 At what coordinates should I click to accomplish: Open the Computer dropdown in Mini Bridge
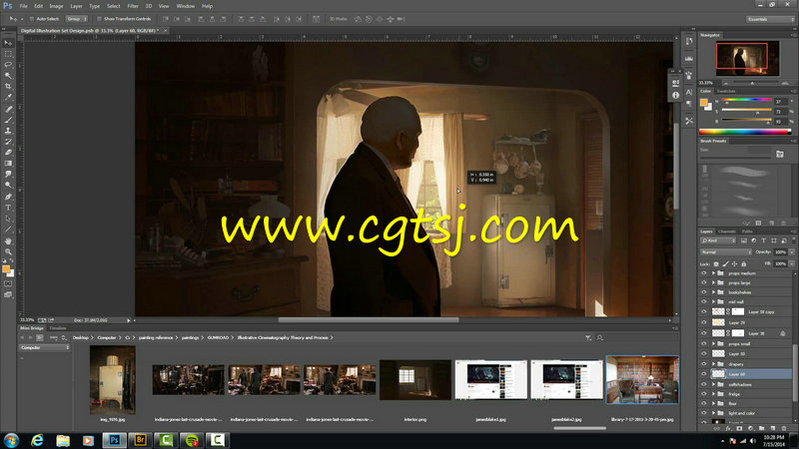click(45, 347)
